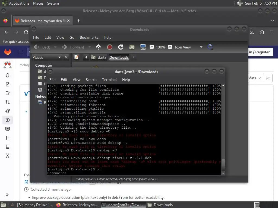Open file manager Bookmarks menu
Image resolution: width=278 pixels, height=208 pixels.
click(89, 37)
